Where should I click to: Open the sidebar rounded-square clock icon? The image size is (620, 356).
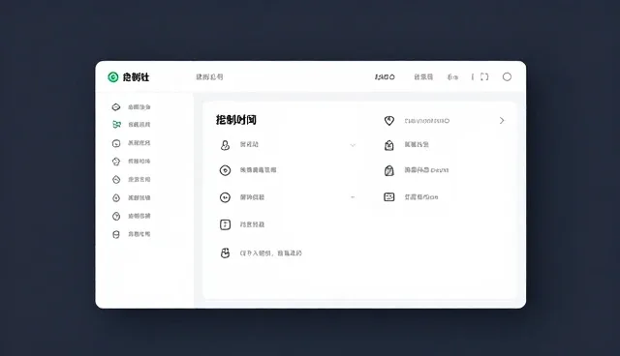(116, 143)
